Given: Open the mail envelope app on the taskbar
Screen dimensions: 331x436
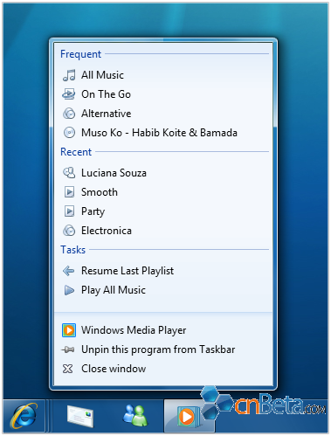Looking at the screenshot, I should [x=80, y=416].
